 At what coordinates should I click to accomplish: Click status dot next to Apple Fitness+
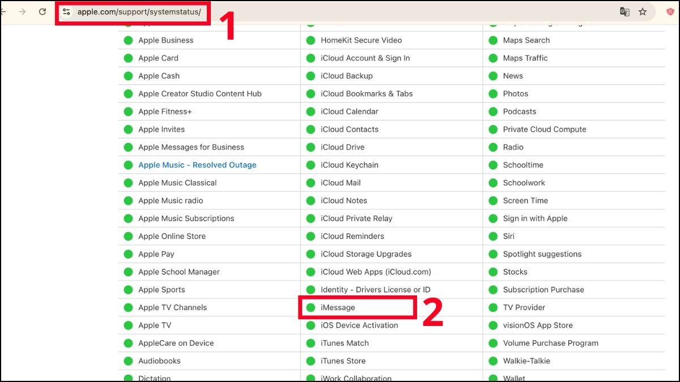(128, 111)
